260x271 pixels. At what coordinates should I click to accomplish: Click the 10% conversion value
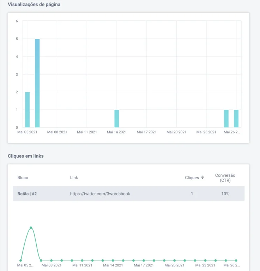click(x=225, y=194)
